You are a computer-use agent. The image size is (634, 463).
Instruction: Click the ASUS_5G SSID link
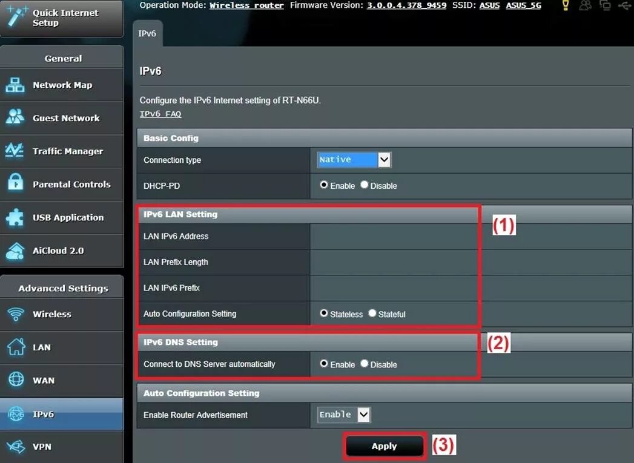pyautogui.click(x=524, y=5)
